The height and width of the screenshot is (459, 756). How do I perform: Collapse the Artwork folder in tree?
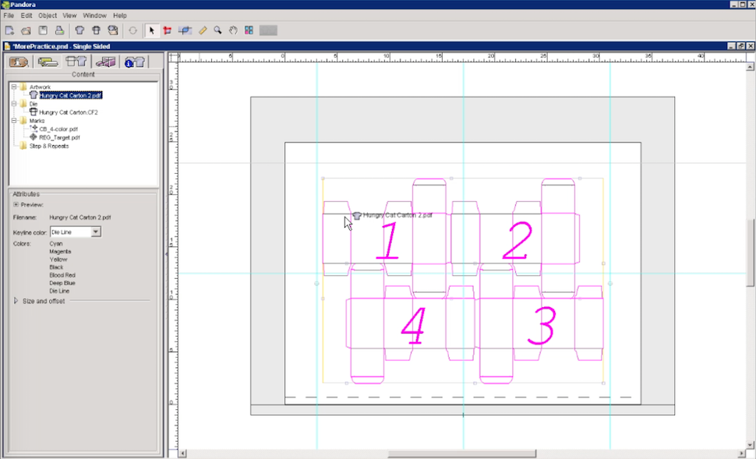(x=14, y=87)
